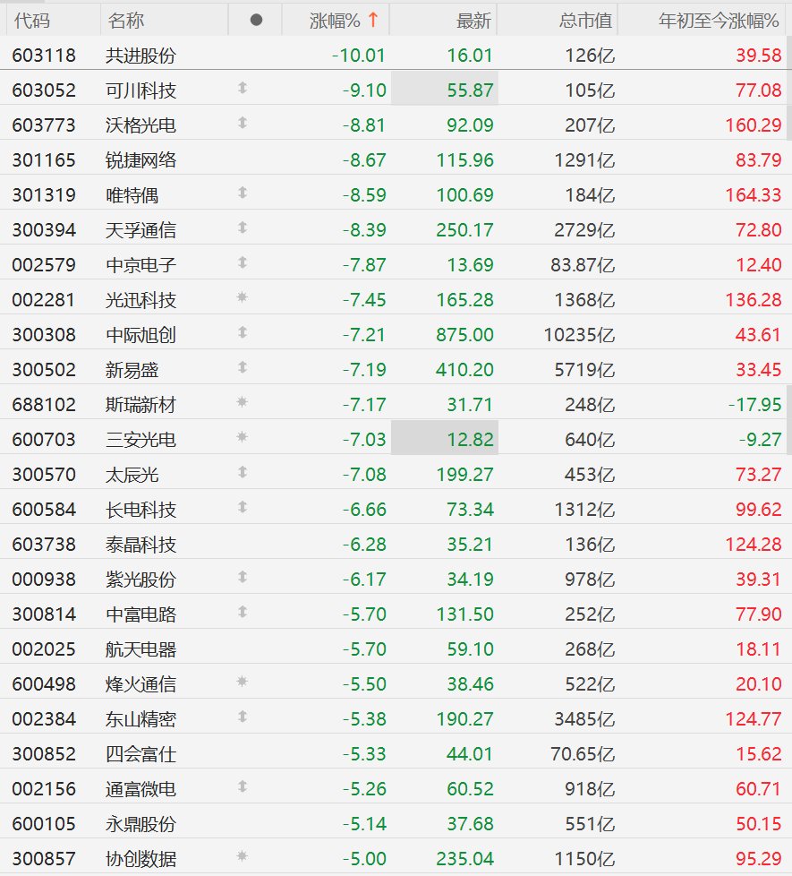Click stock code 300308
792x876 pixels.
click(x=44, y=335)
